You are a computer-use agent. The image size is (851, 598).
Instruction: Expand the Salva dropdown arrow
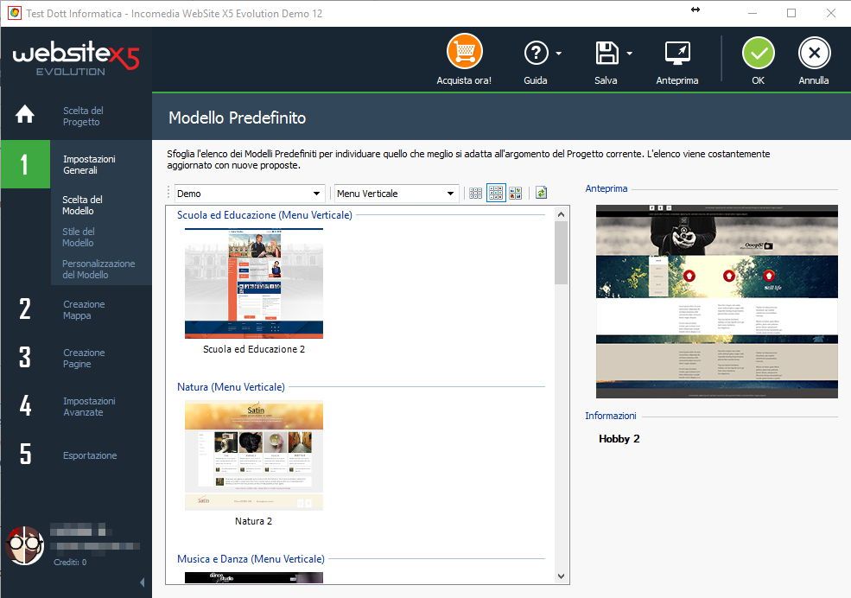pos(630,54)
